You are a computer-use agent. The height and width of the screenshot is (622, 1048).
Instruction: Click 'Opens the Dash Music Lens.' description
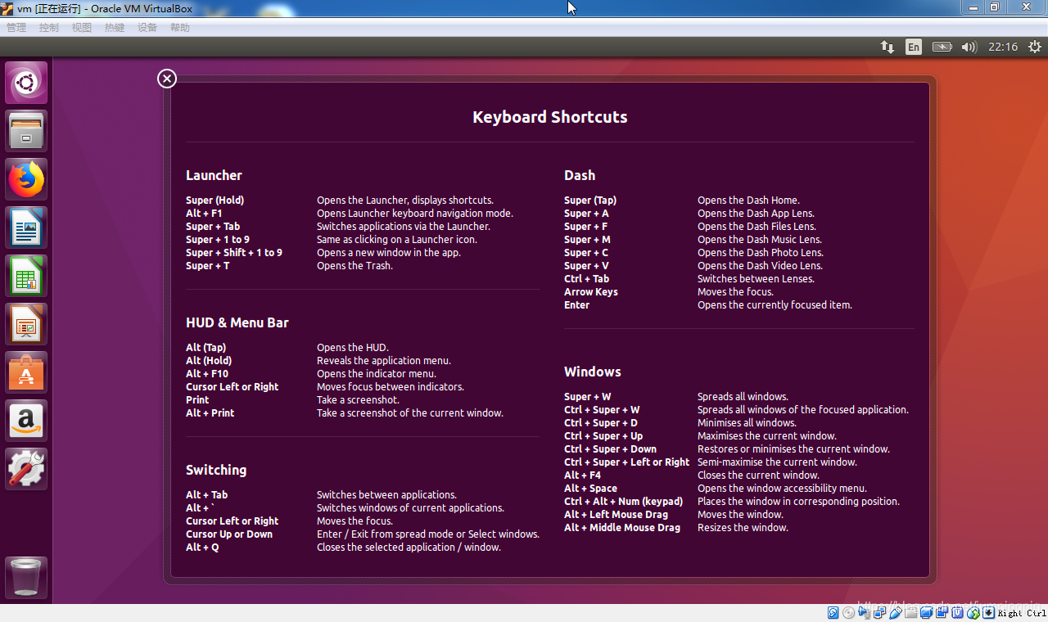point(759,240)
